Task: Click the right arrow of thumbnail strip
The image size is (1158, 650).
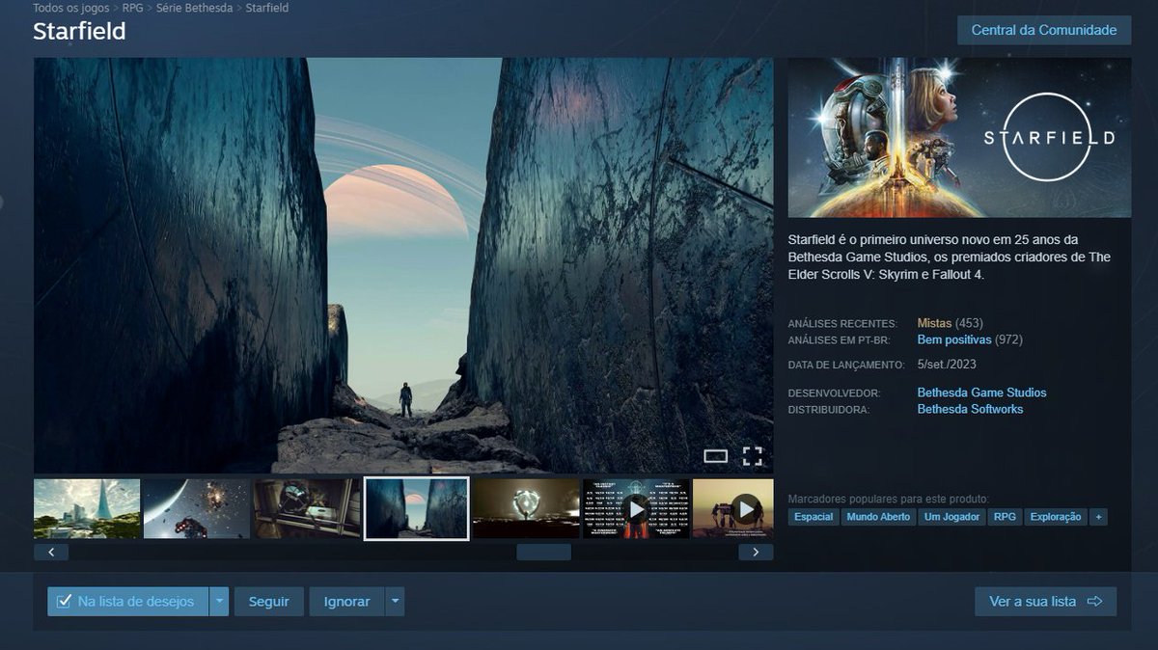Action: [756, 552]
